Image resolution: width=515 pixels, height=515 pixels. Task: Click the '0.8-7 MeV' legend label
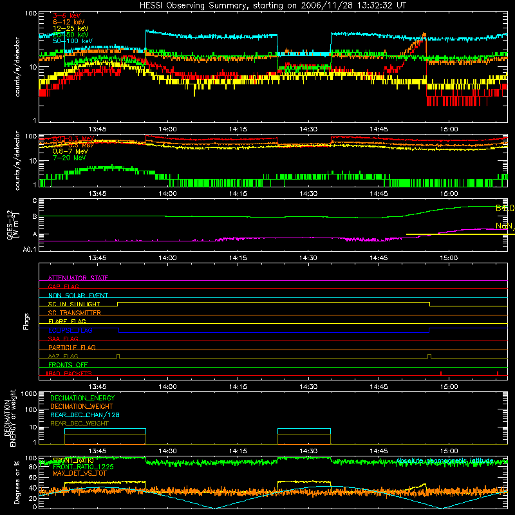(x=70, y=151)
